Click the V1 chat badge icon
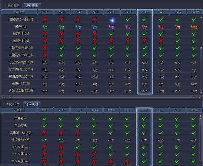This screenshot has width=203, height=166. pyautogui.click(x=45, y=27)
